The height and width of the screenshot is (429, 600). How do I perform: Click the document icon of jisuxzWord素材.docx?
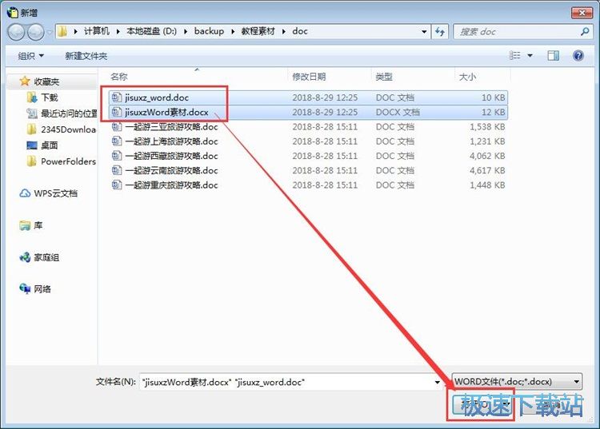[116, 112]
